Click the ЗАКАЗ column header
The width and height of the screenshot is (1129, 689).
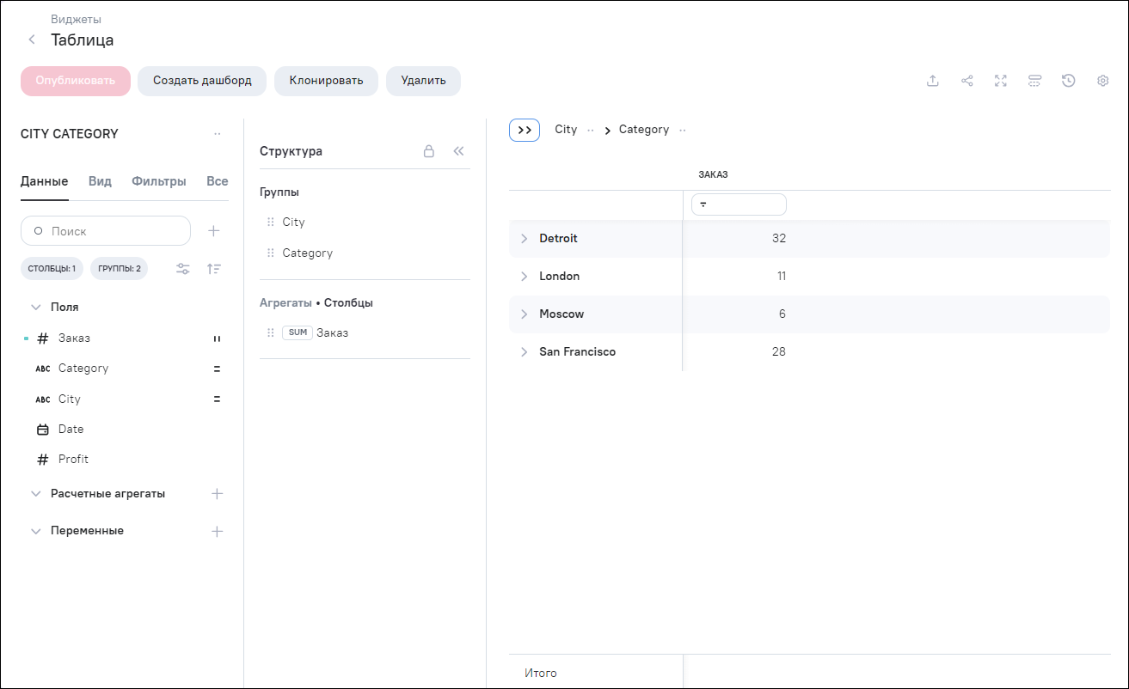point(713,174)
